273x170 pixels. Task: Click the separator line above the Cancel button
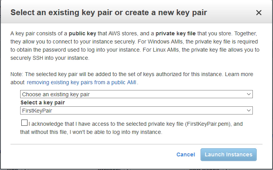136,144
